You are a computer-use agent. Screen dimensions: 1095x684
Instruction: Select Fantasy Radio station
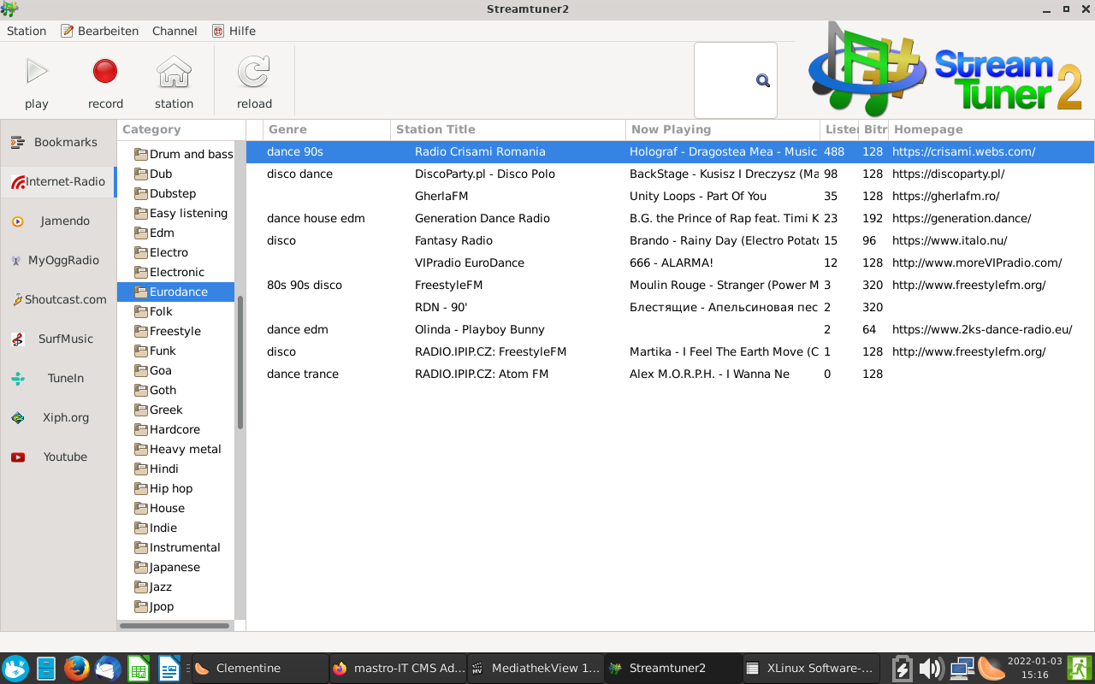[670, 241]
